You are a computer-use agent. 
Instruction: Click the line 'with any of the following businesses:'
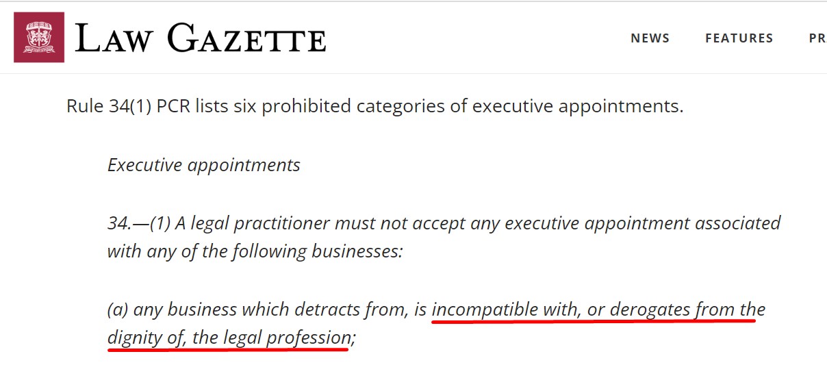(255, 251)
